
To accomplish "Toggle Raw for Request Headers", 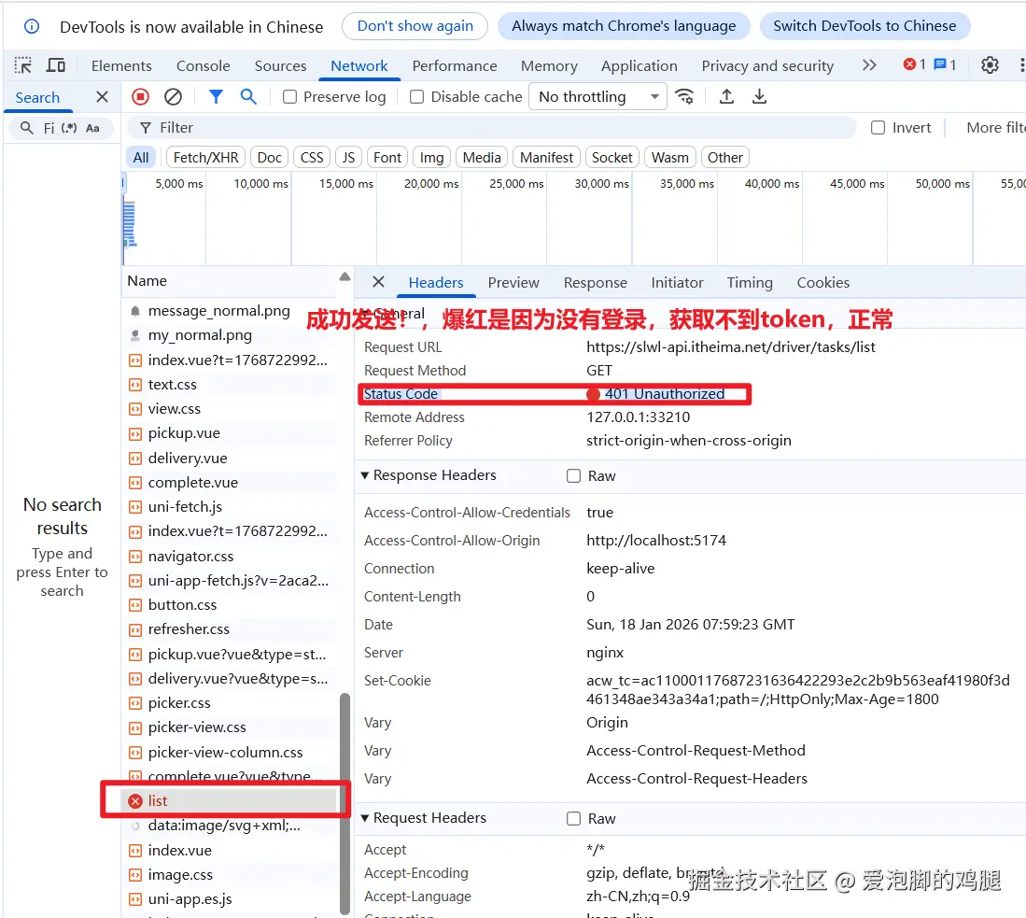I will (573, 818).
